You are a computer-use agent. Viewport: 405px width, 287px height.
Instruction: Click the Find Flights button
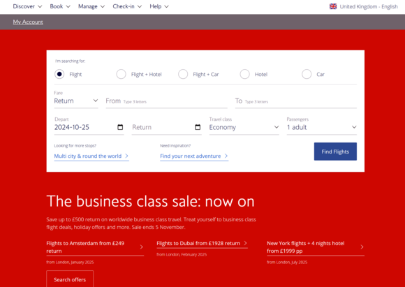coord(335,152)
